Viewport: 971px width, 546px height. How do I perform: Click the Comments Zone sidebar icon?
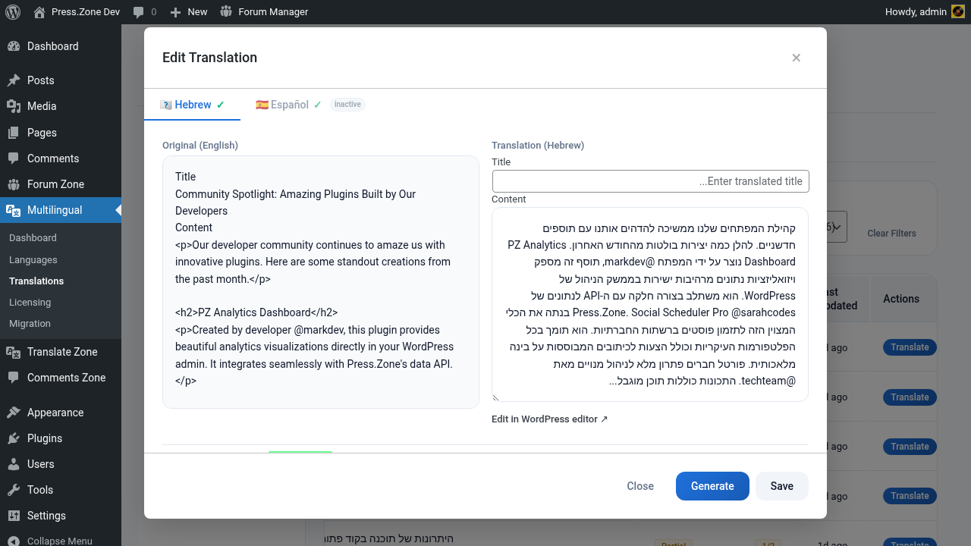[14, 378]
